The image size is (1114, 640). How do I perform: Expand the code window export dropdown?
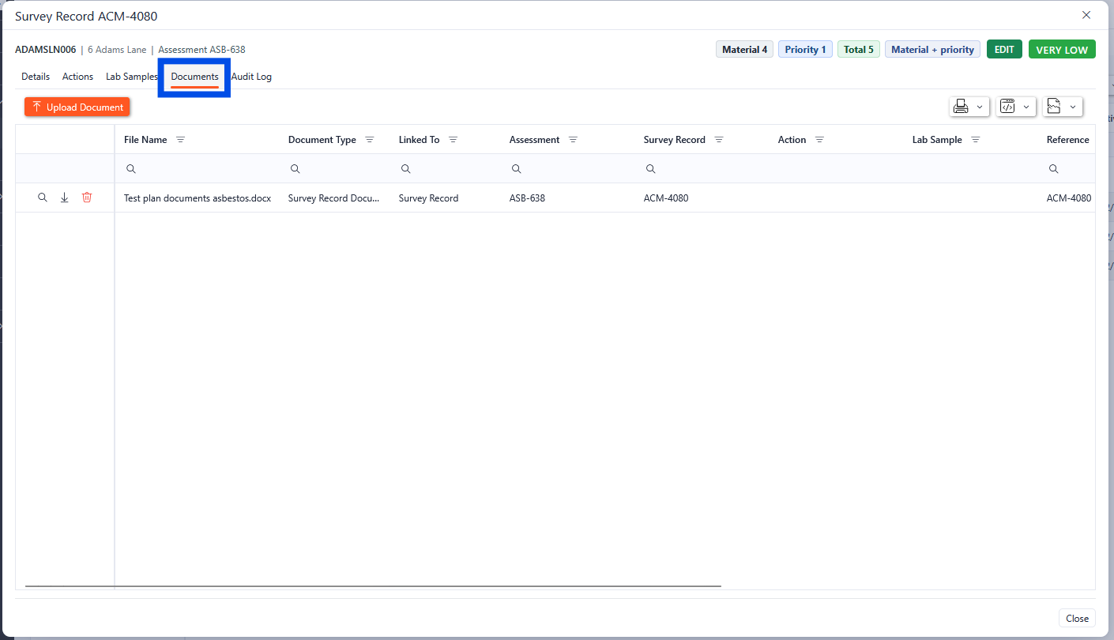[1015, 107]
